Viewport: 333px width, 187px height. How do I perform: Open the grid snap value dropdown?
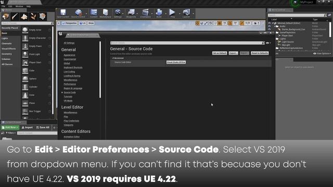pyautogui.click(x=225, y=23)
